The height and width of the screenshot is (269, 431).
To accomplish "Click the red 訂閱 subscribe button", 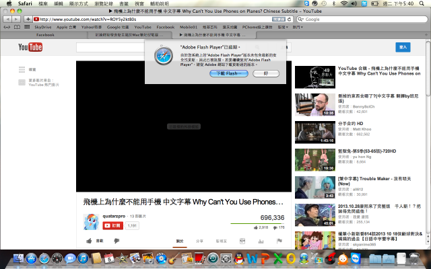I will coord(113,226).
